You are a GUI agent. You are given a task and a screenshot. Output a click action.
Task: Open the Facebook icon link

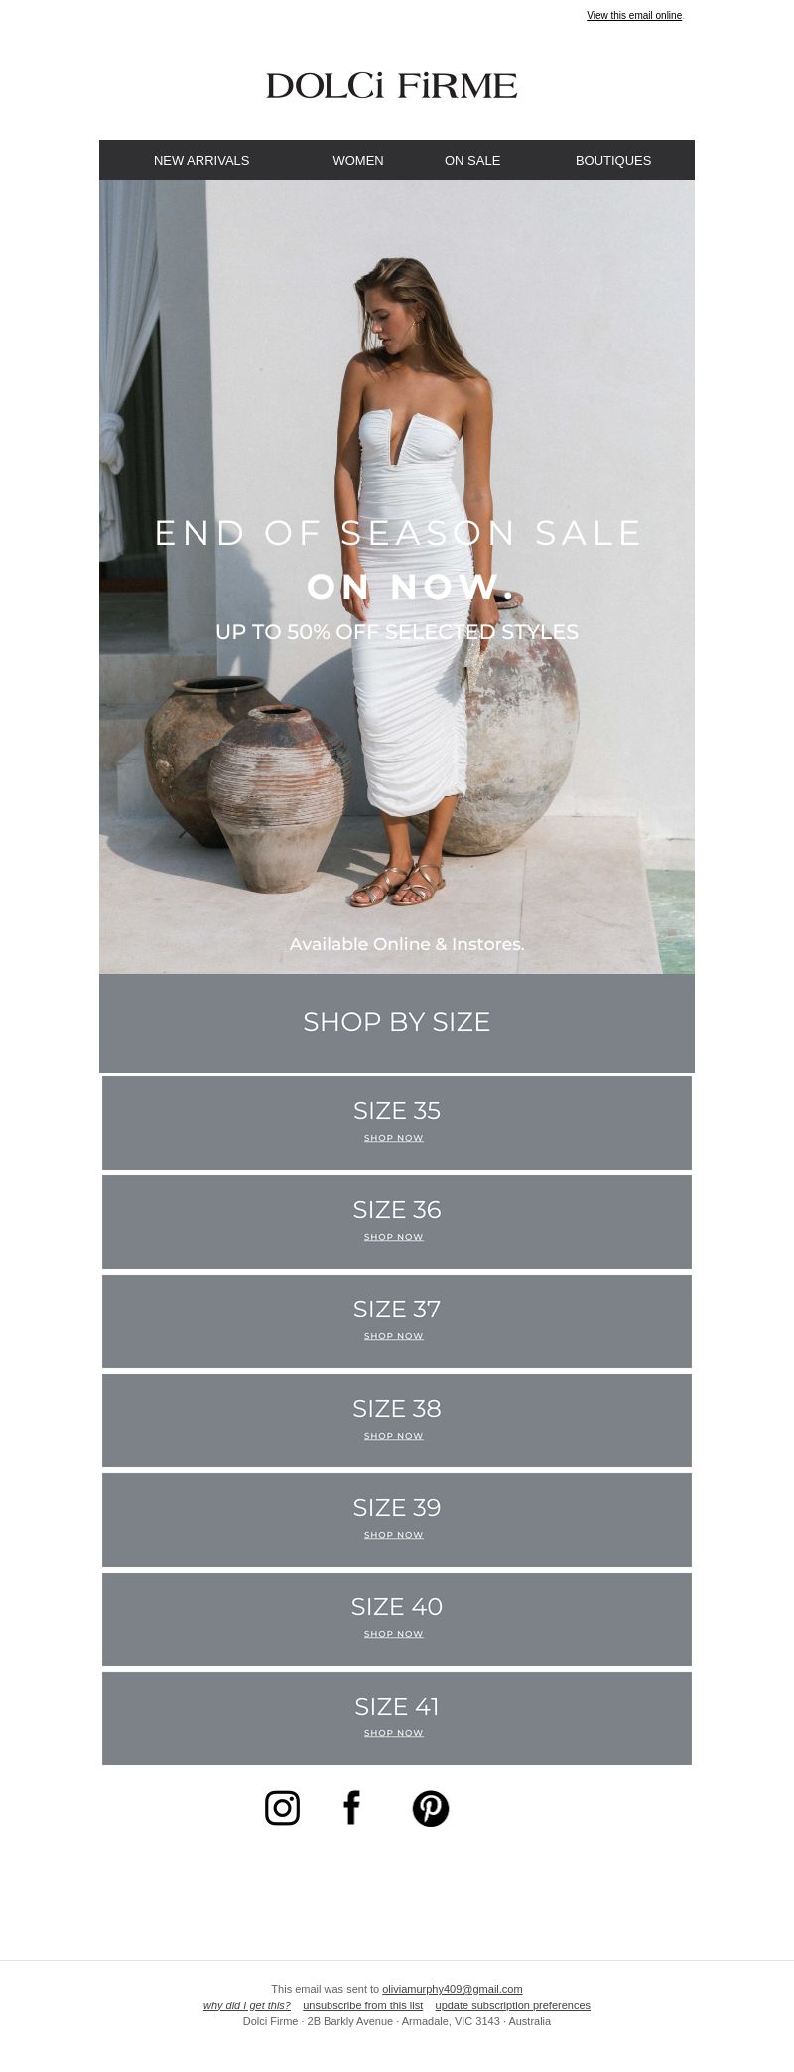351,1808
